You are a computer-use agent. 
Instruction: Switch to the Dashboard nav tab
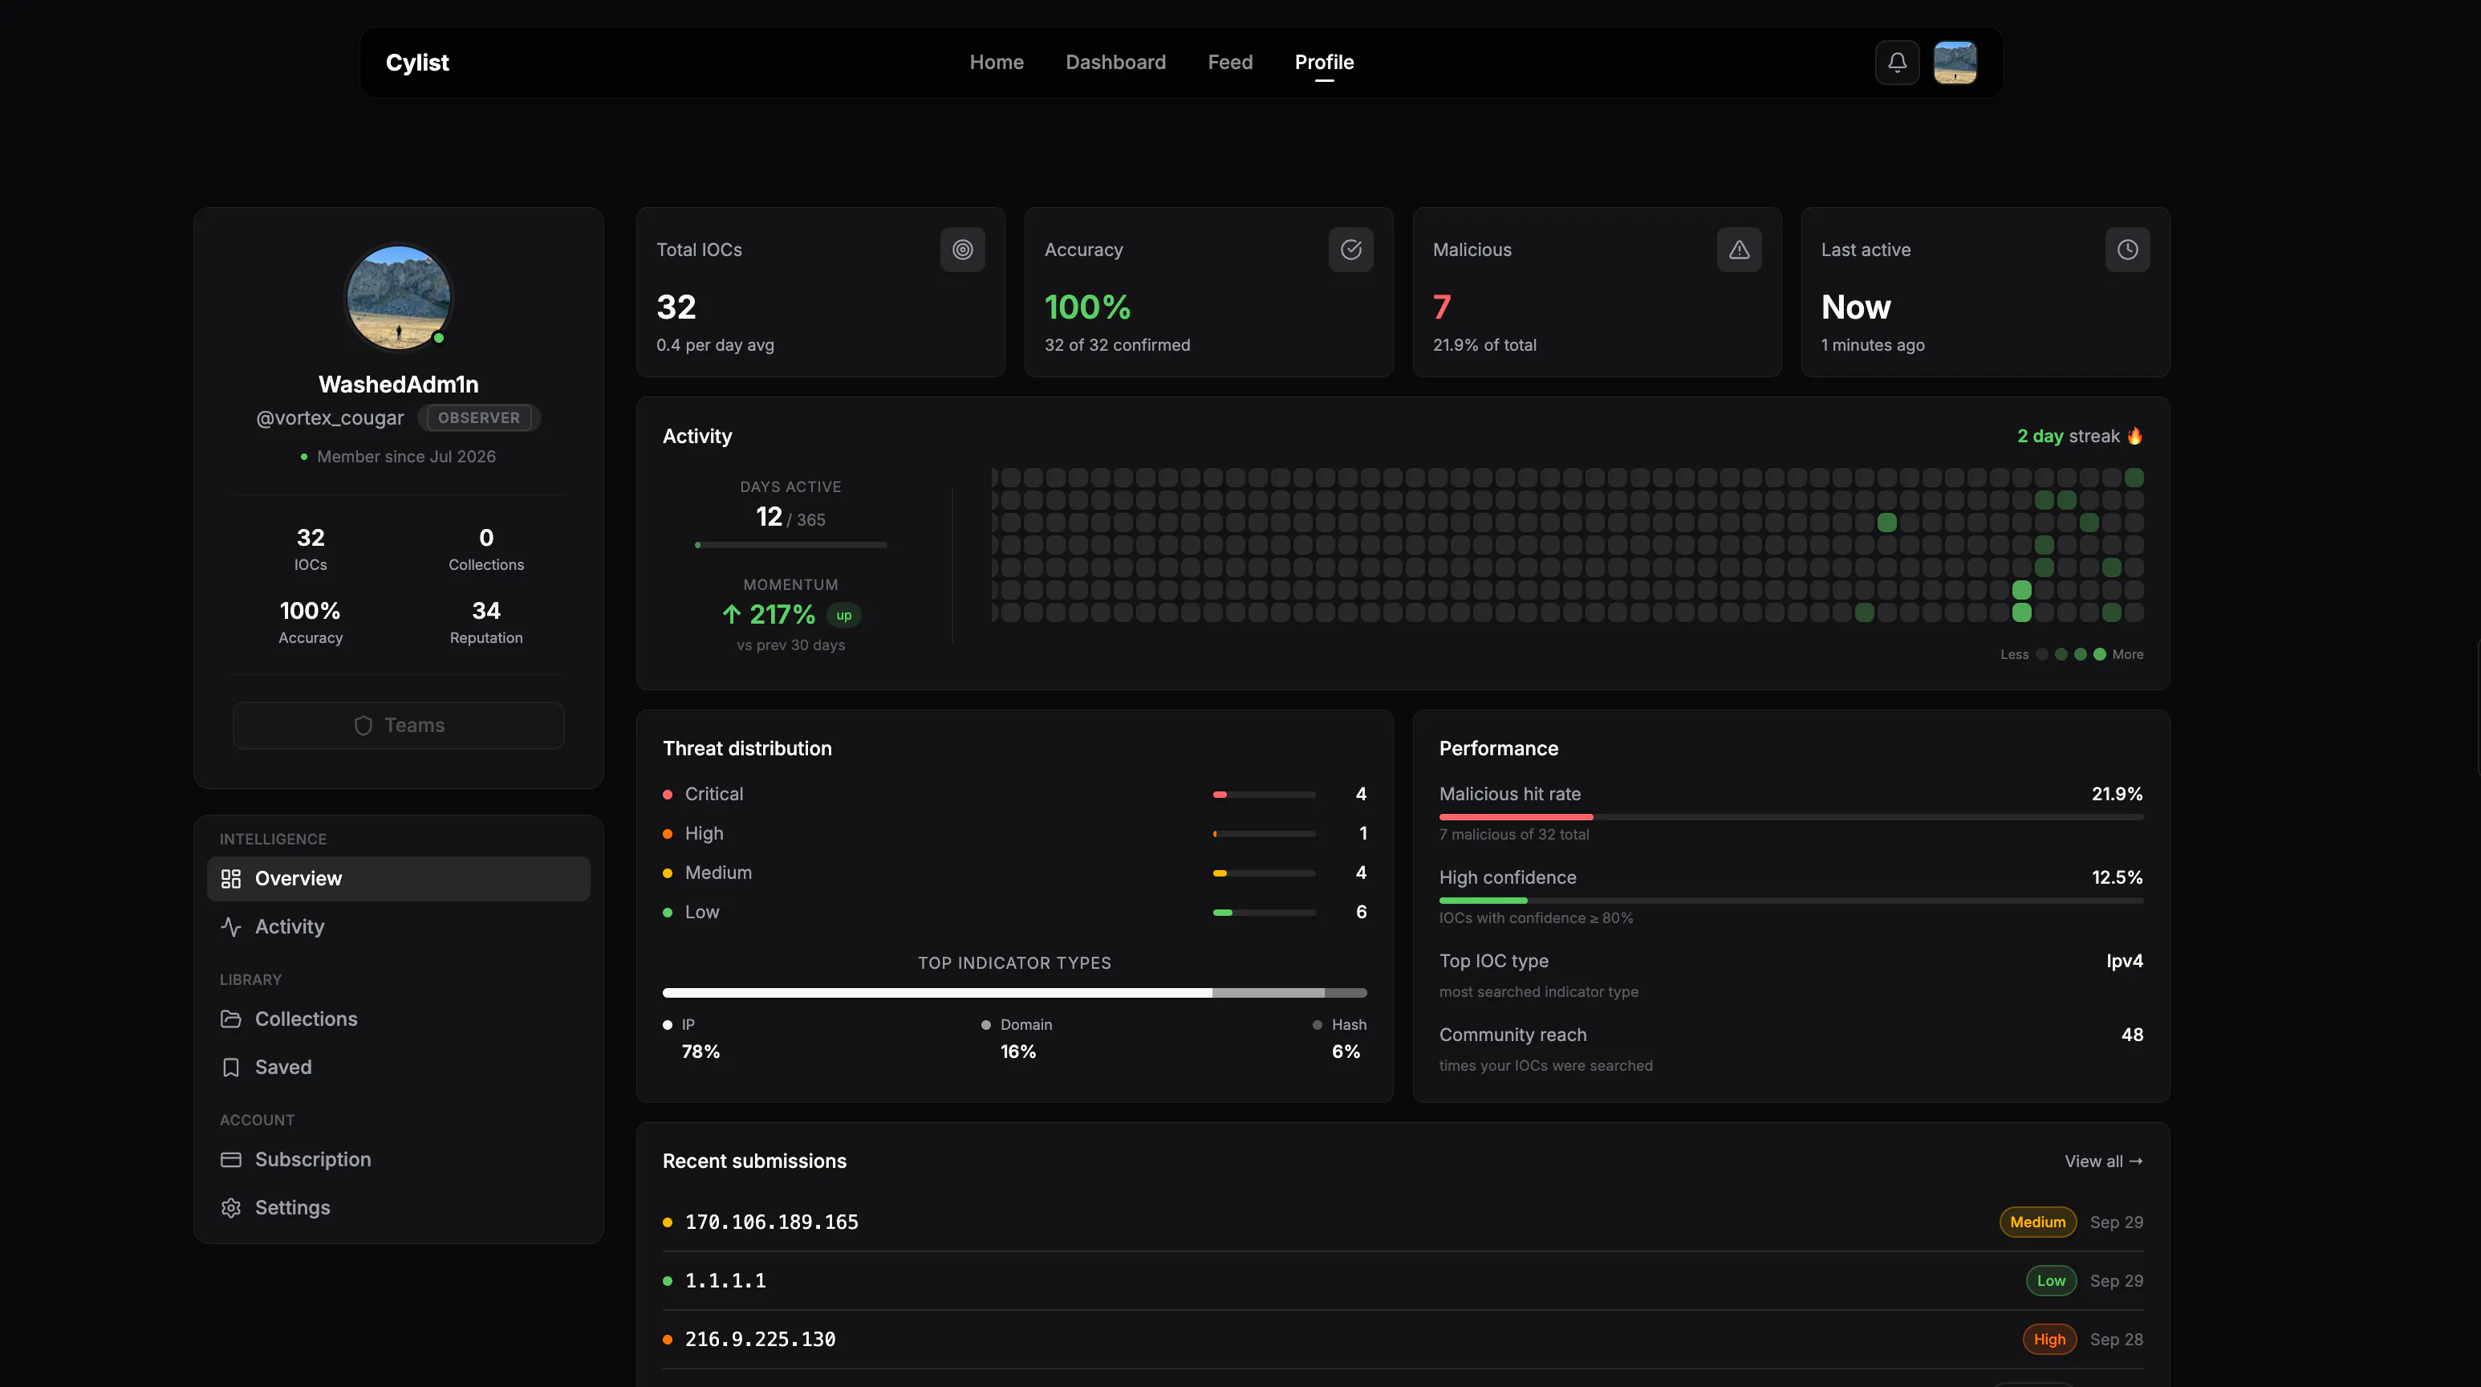click(1115, 63)
